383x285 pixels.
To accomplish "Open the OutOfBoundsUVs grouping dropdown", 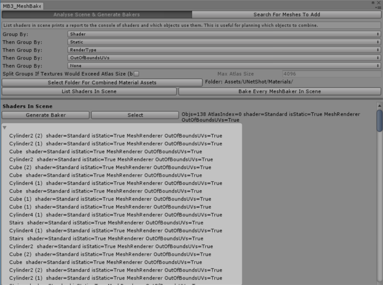I will point(224,58).
